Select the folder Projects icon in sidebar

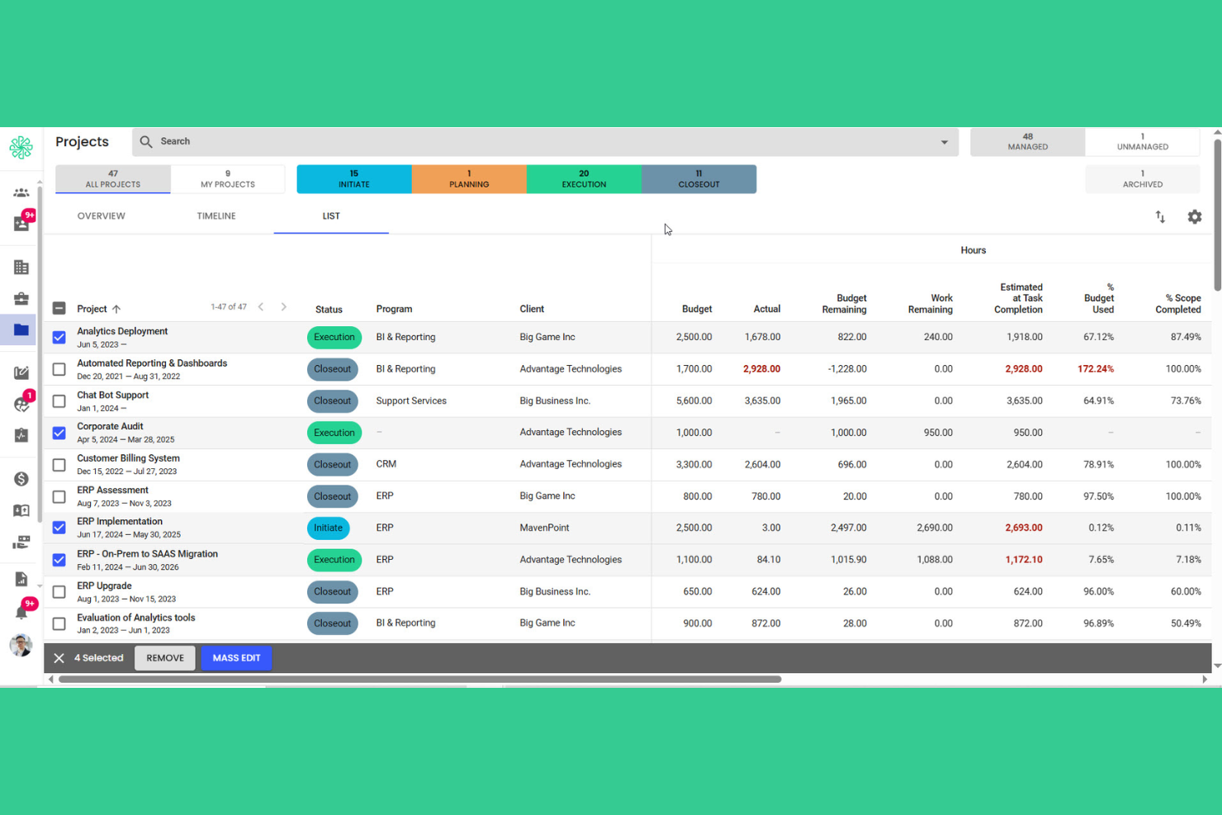point(21,329)
